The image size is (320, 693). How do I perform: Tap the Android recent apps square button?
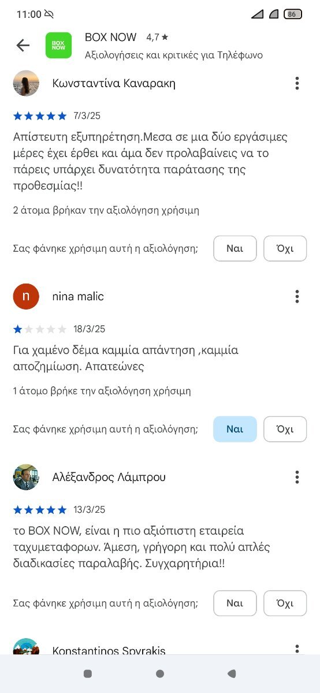(x=88, y=673)
